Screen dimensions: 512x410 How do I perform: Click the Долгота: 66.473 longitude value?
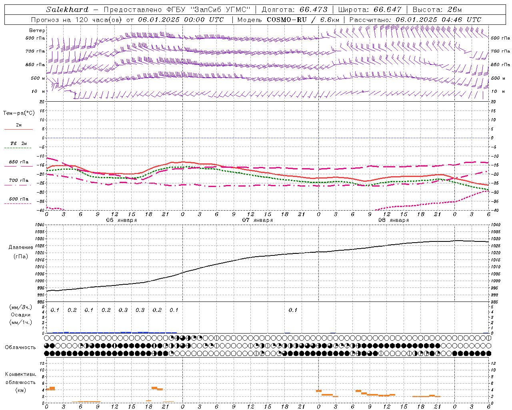[x=294, y=10]
